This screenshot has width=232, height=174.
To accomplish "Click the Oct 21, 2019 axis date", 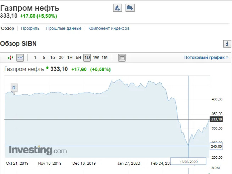I will [x=17, y=163].
